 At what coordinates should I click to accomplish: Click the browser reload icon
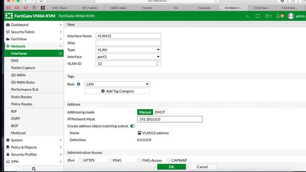(216, 1)
